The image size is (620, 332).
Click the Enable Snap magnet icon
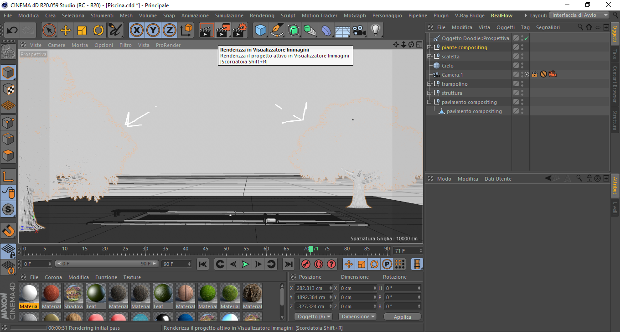[8, 230]
